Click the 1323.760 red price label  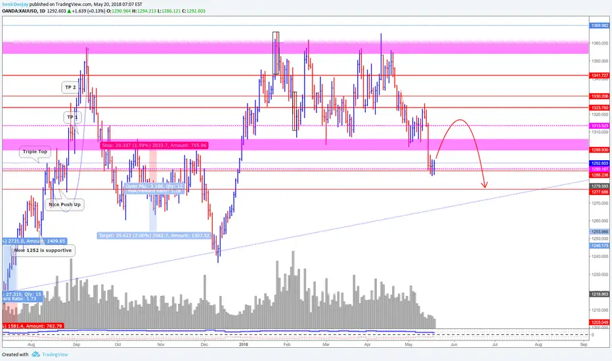click(599, 108)
